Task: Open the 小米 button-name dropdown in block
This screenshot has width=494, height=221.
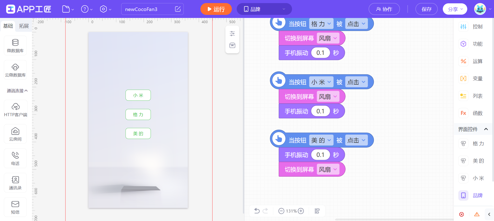Action: 321,82
